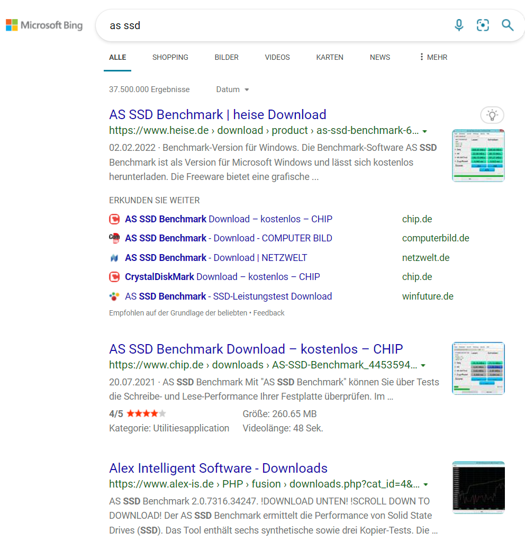Click the CHIP favicon beside CrystalDiskMark
This screenshot has height=541, width=525.
tap(114, 277)
